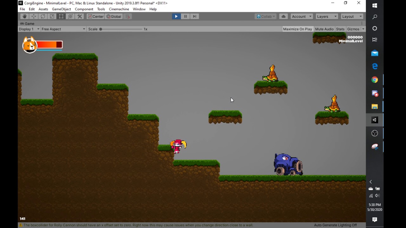The width and height of the screenshot is (406, 228).
Task: Click the battery tray icon
Action: pyautogui.click(x=377, y=189)
